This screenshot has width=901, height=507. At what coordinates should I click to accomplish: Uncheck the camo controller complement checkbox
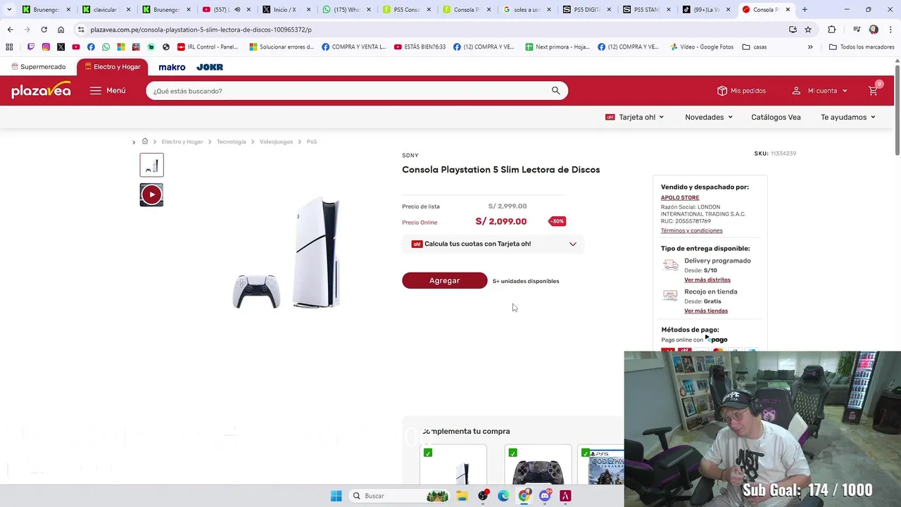coord(512,453)
